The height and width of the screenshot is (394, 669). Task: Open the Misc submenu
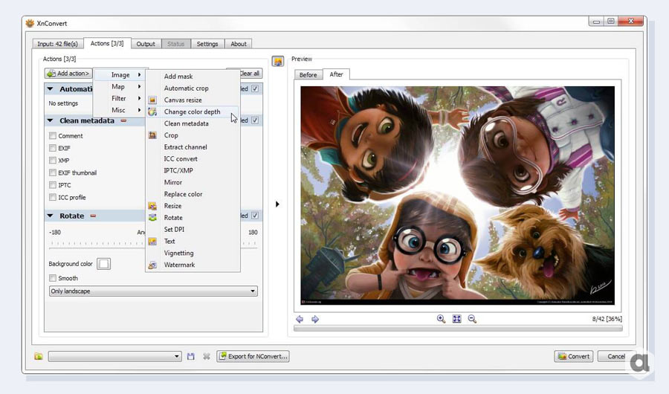pos(120,110)
